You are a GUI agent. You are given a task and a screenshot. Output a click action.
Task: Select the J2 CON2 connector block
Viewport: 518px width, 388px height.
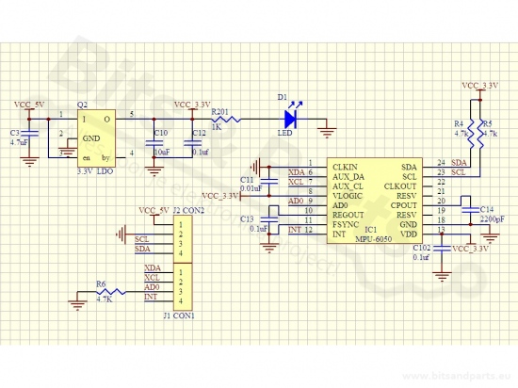pos(183,239)
